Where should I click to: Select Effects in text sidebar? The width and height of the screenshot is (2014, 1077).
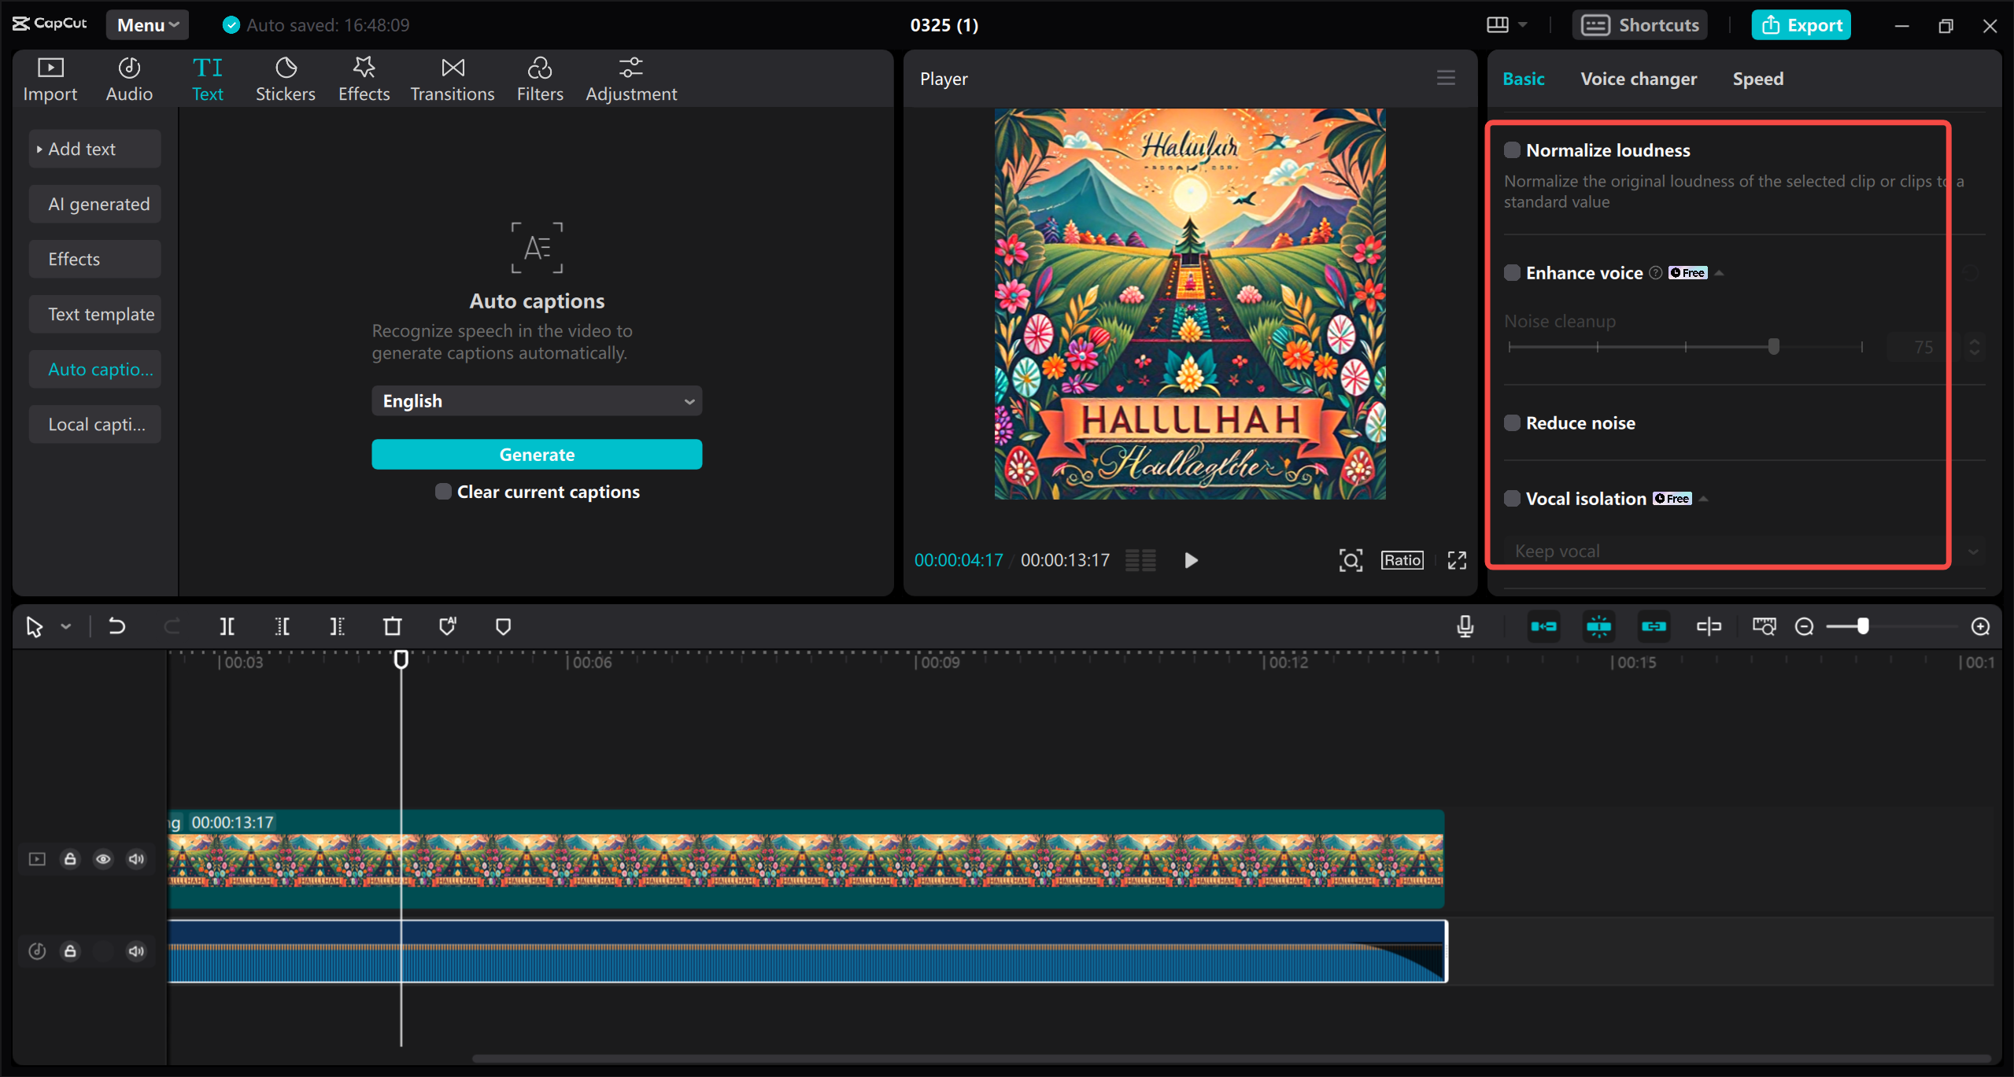point(95,259)
